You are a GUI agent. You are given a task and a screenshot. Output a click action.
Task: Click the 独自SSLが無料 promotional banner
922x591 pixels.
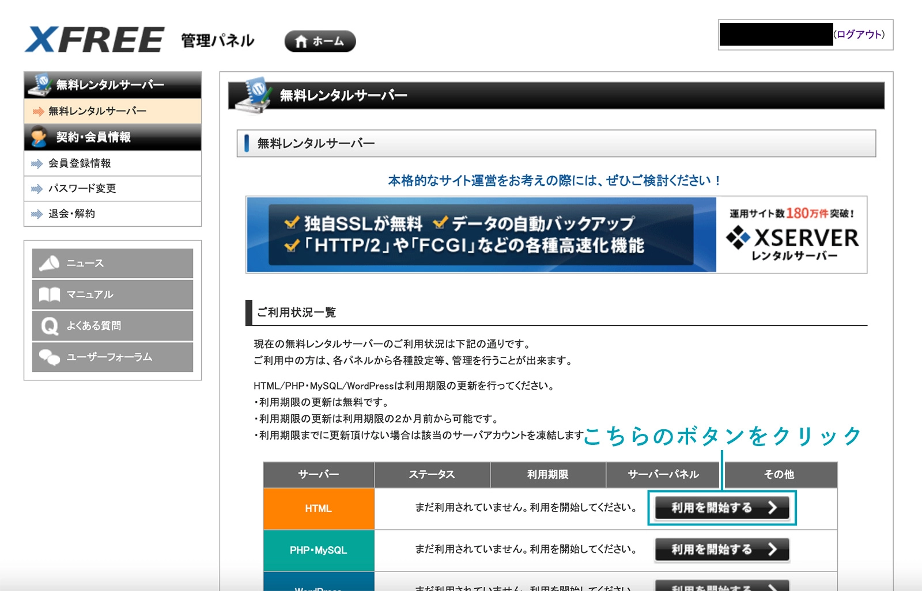(482, 235)
